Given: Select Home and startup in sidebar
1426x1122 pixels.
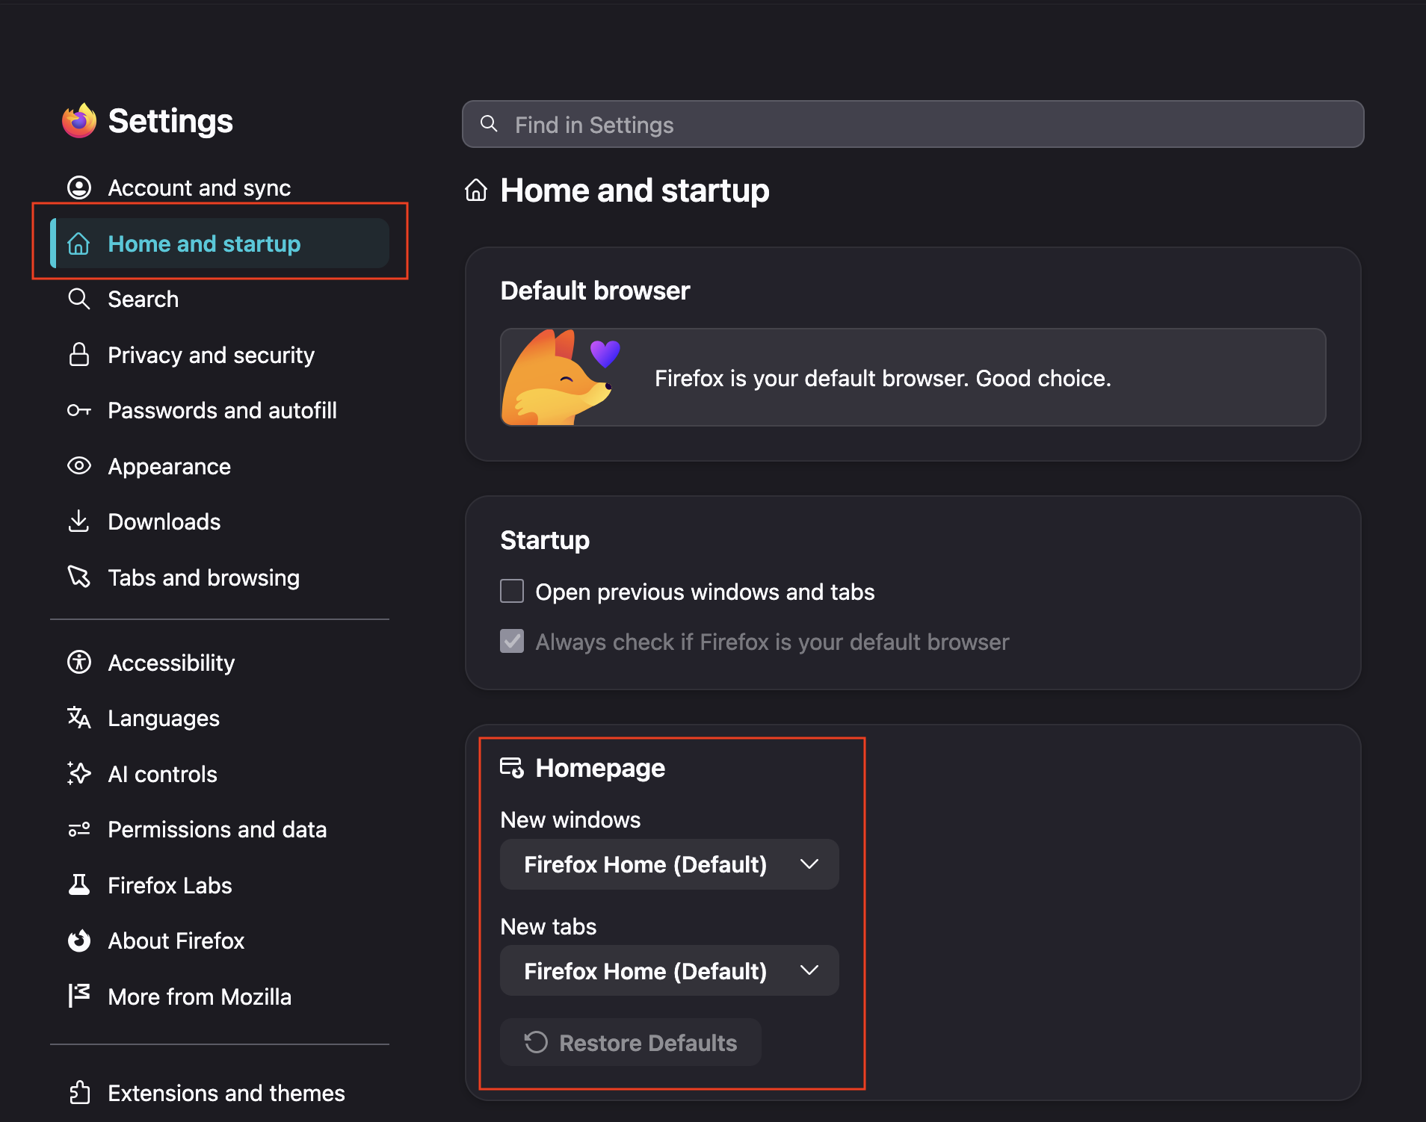Looking at the screenshot, I should tap(220, 244).
